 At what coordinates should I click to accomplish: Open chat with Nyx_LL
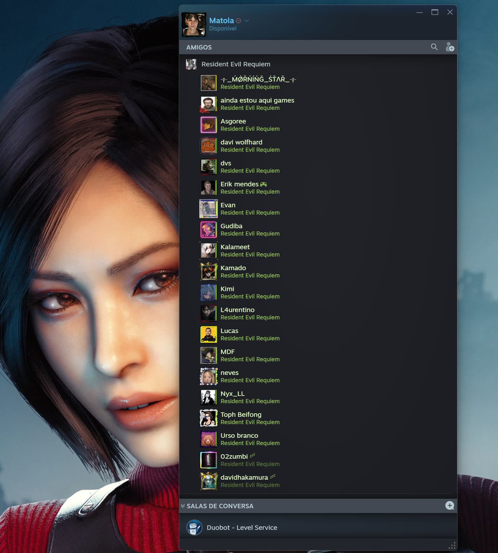point(318,397)
